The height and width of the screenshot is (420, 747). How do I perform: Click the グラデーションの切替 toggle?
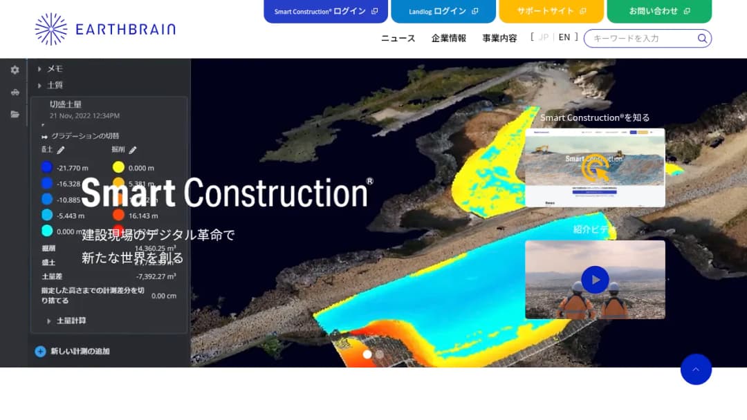click(80, 136)
